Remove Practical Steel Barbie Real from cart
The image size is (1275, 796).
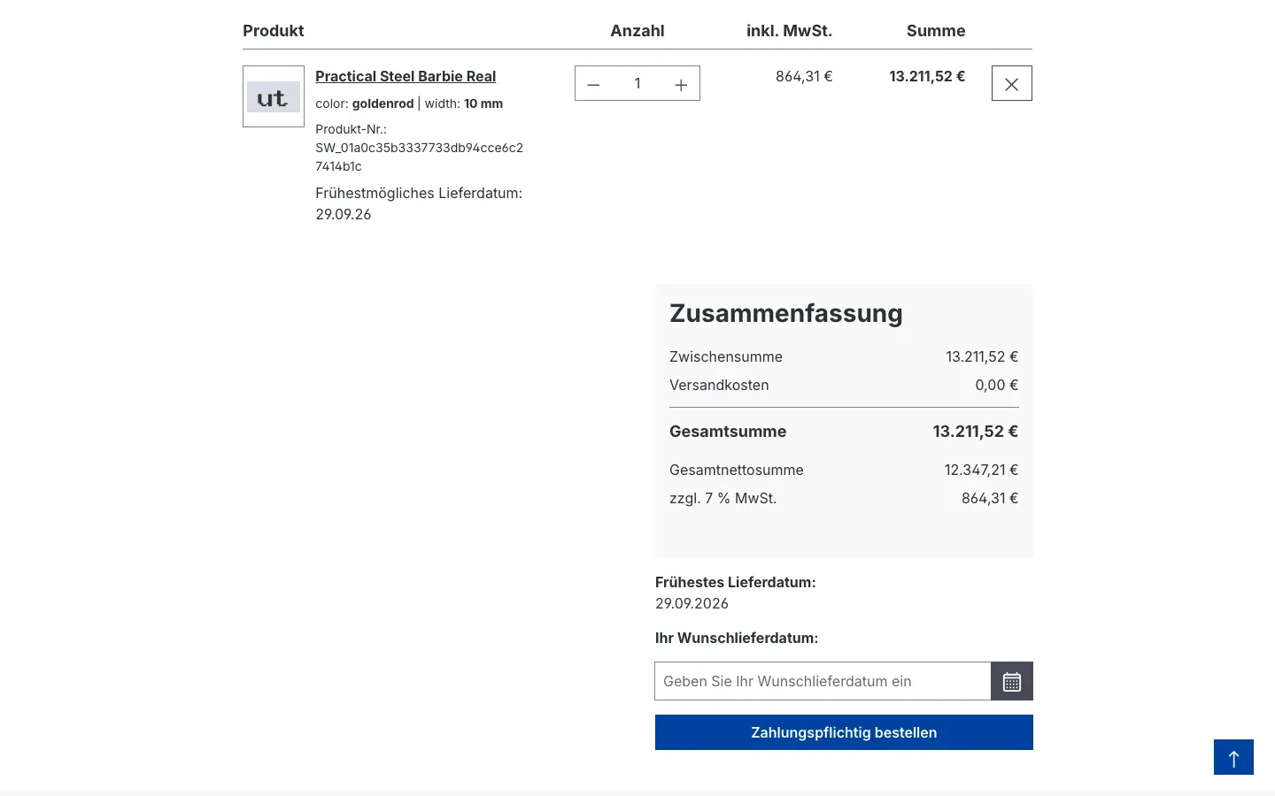(x=1012, y=84)
